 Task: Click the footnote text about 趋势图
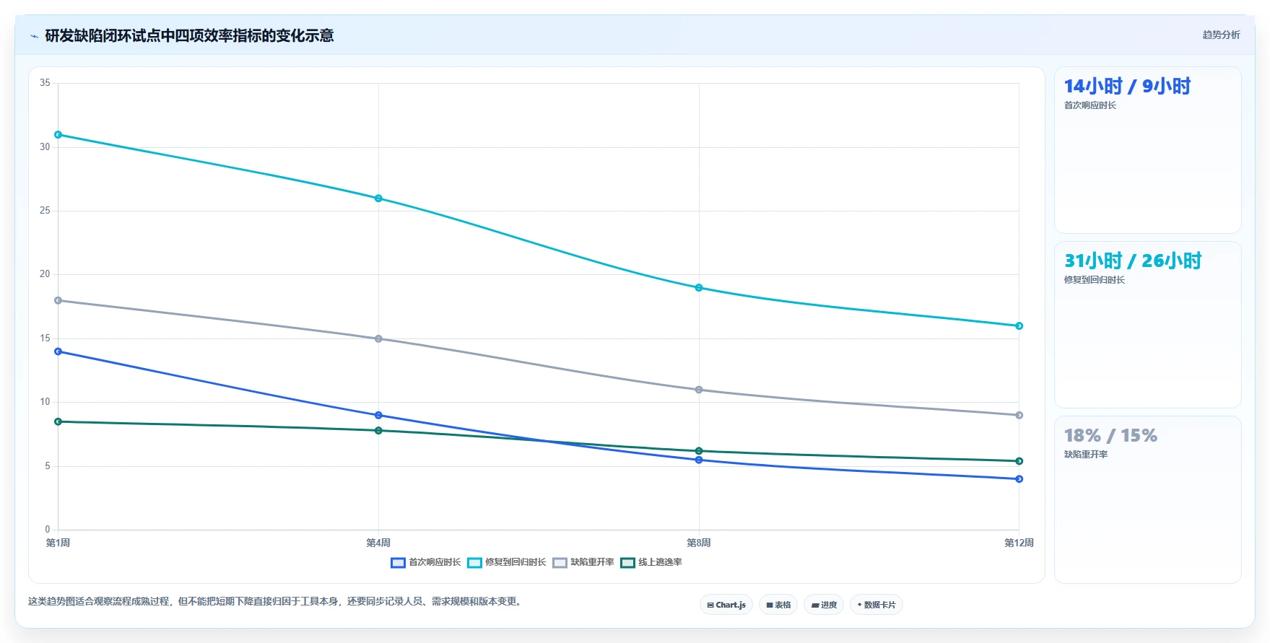click(275, 601)
